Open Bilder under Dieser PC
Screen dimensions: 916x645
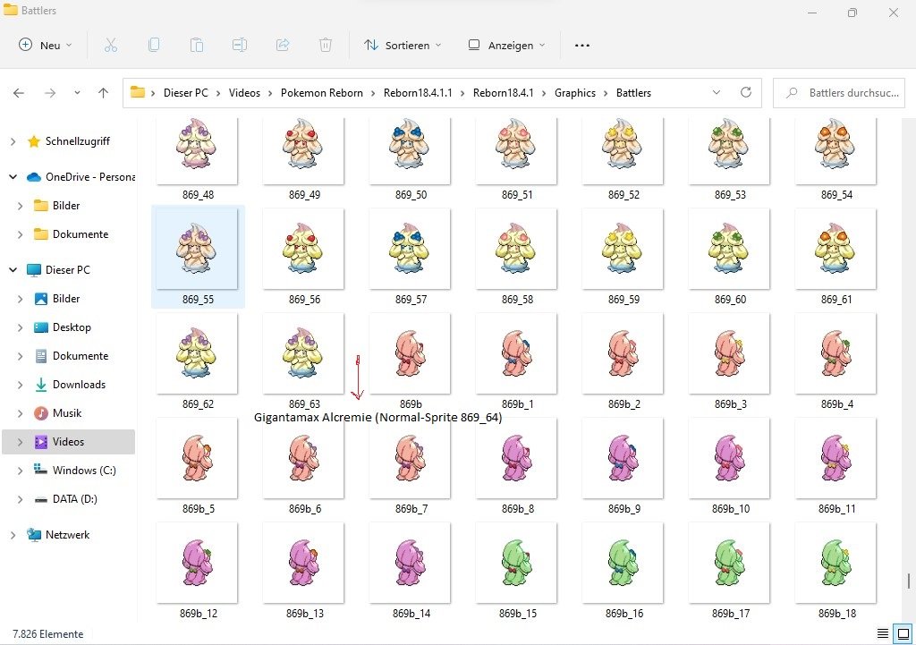[x=66, y=299]
